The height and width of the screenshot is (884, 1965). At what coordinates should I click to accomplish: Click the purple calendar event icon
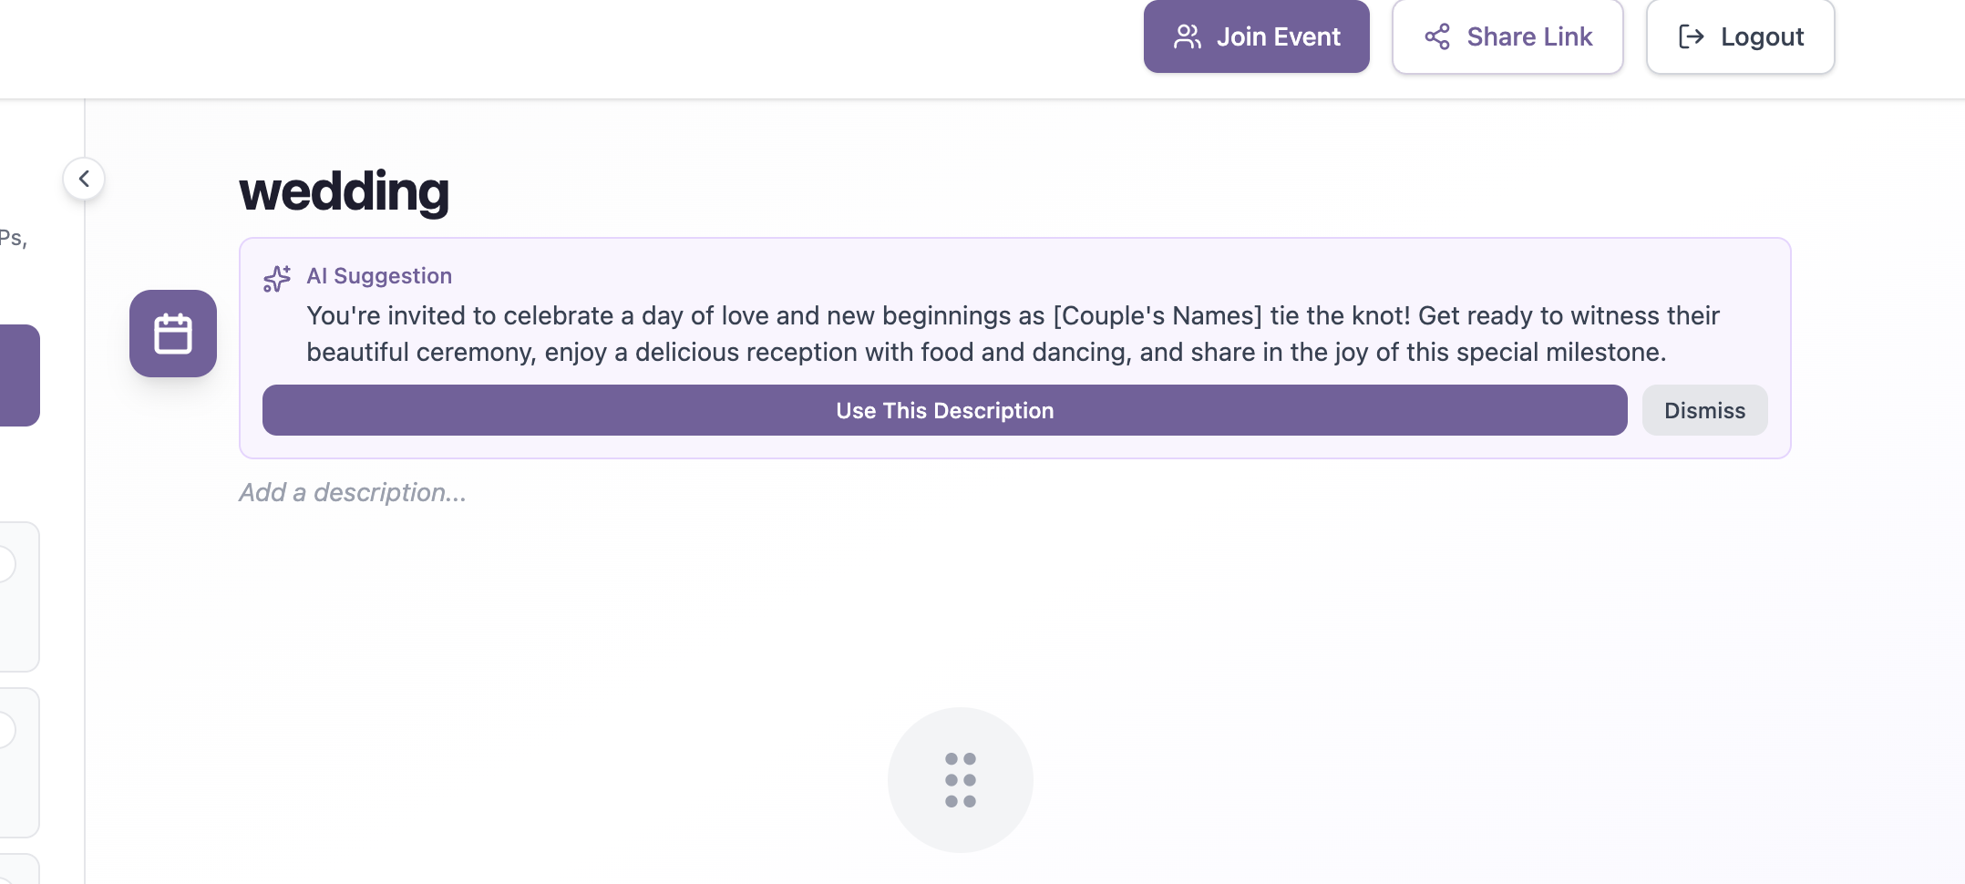pyautogui.click(x=173, y=334)
